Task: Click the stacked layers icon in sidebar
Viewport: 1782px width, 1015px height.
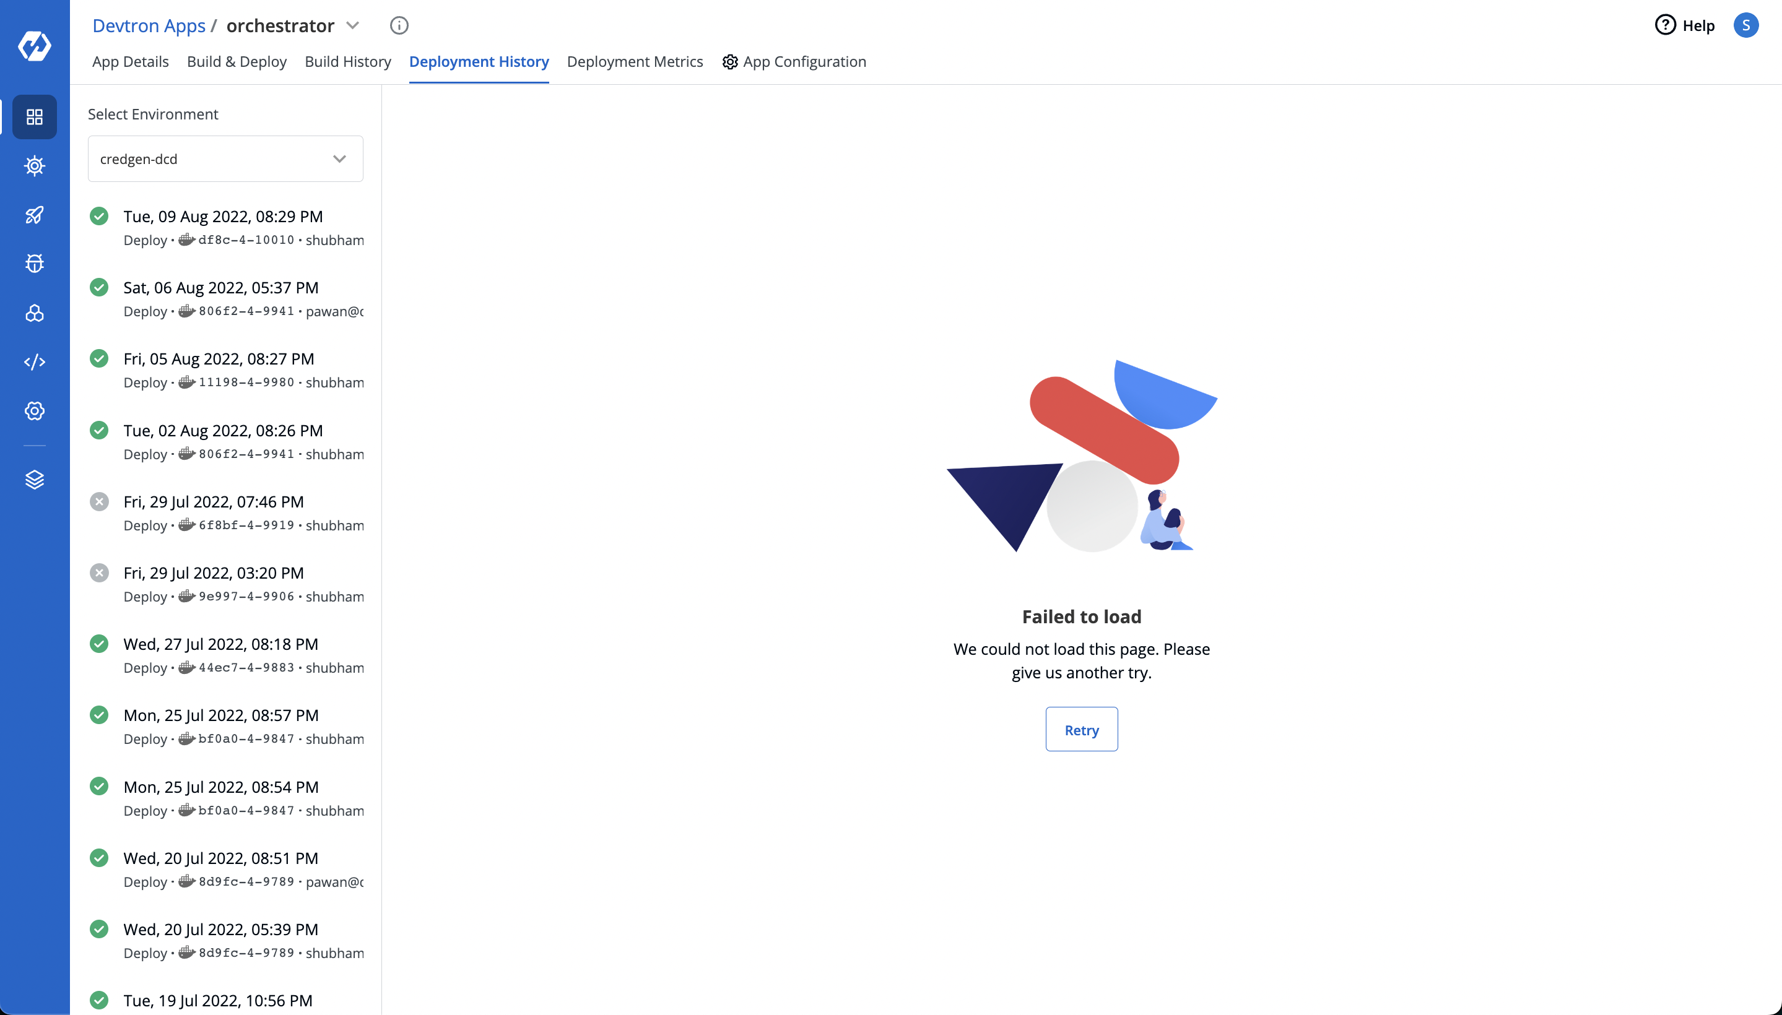Action: 34,480
